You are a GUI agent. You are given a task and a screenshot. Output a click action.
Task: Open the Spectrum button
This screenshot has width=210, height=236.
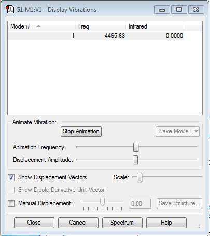point(122,223)
